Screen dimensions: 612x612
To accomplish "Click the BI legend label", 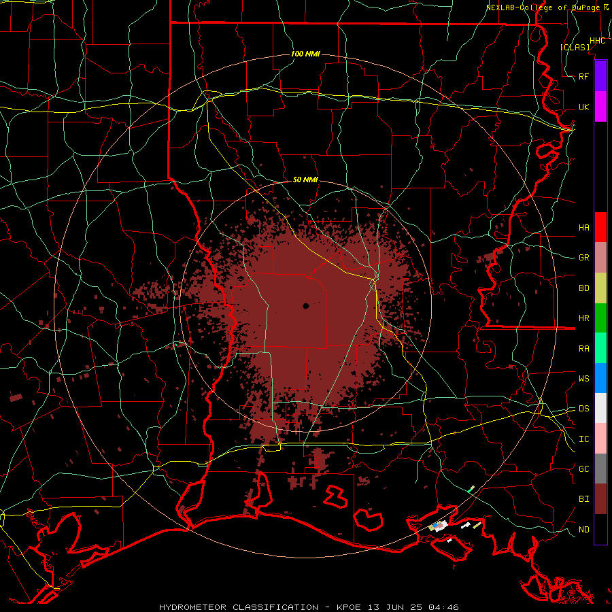I will pos(583,499).
